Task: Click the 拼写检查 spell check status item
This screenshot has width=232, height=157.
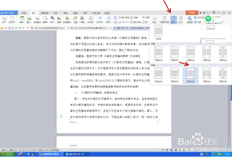Action: pos(54,150)
